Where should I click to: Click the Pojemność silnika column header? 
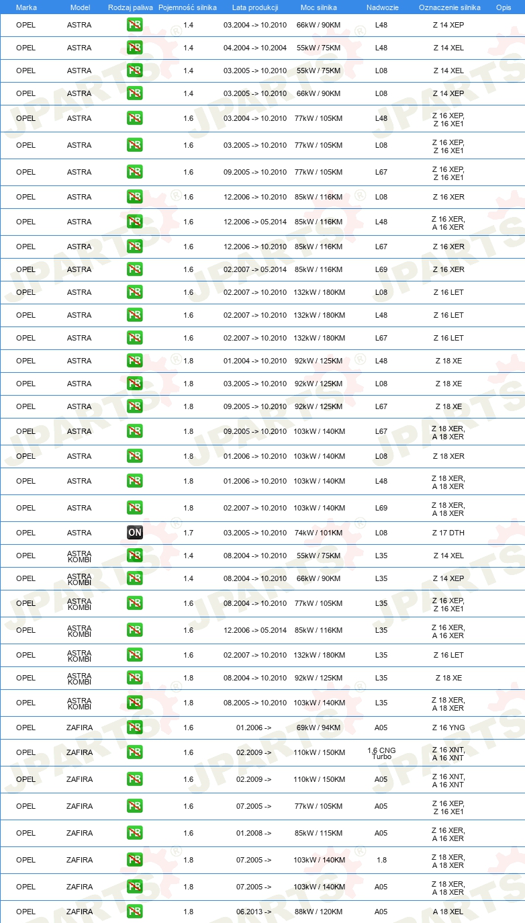187,7
